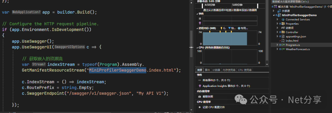Open the CPU 使用率 tab
The image size is (332, 113).
click(x=245, y=70)
